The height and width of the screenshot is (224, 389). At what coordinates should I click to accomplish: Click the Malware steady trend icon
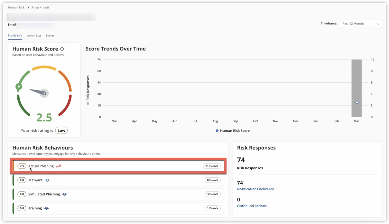coord(47,180)
